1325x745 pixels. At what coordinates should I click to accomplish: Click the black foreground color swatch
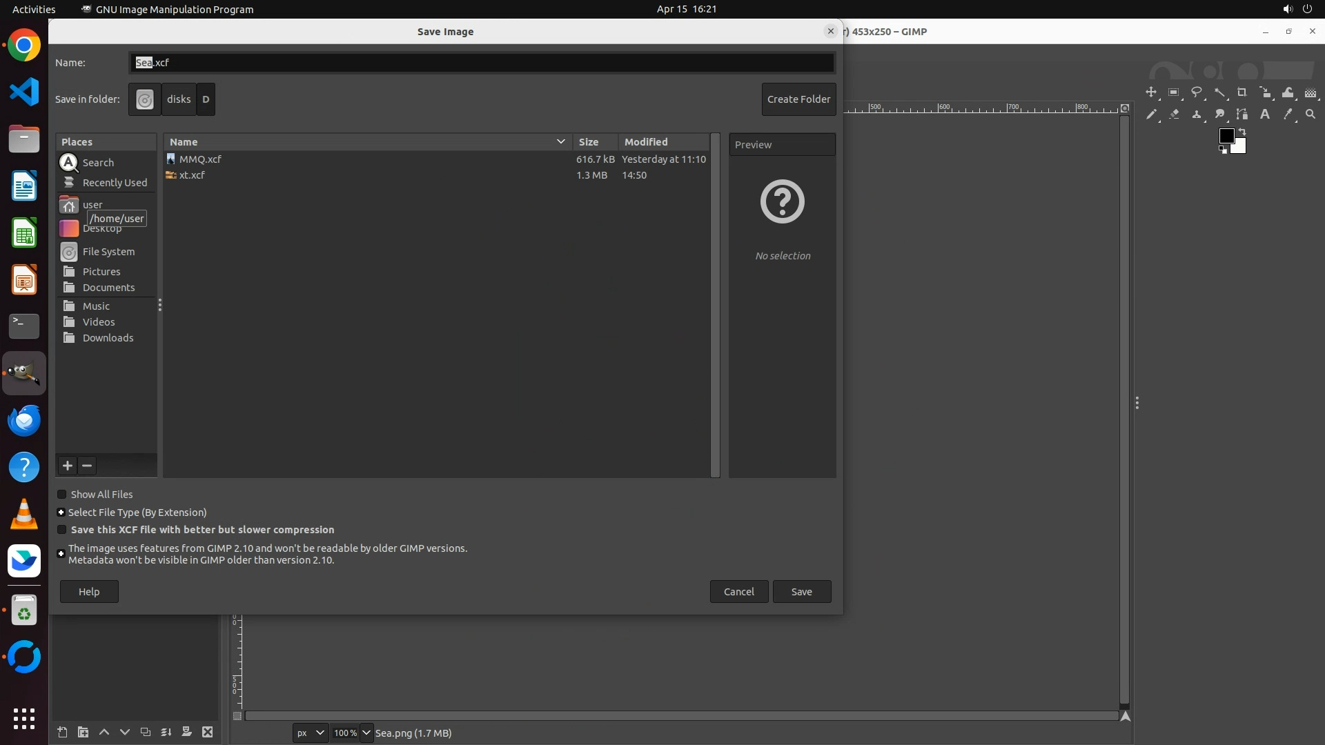pos(1226,136)
